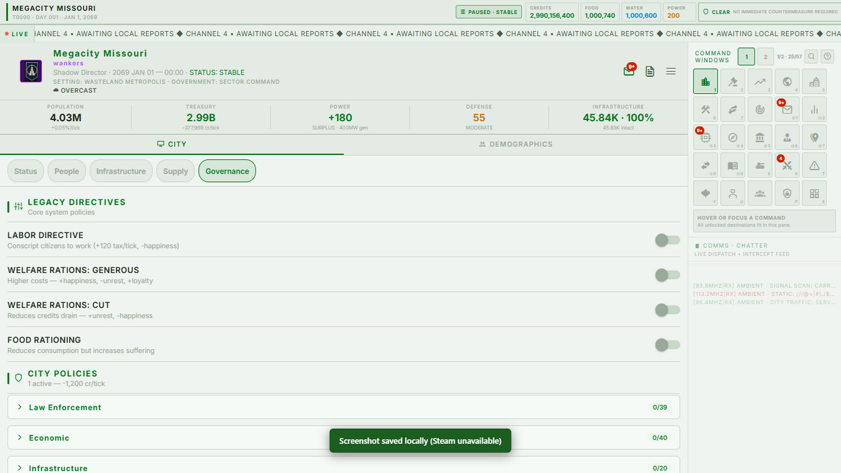Screen dimensions: 841x473
Task: Click the Clear countermeasure status indicator
Action: tap(770, 12)
